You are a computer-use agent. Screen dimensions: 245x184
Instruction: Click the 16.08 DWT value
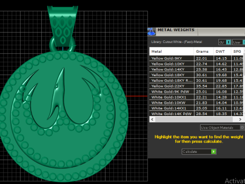[x=222, y=91]
